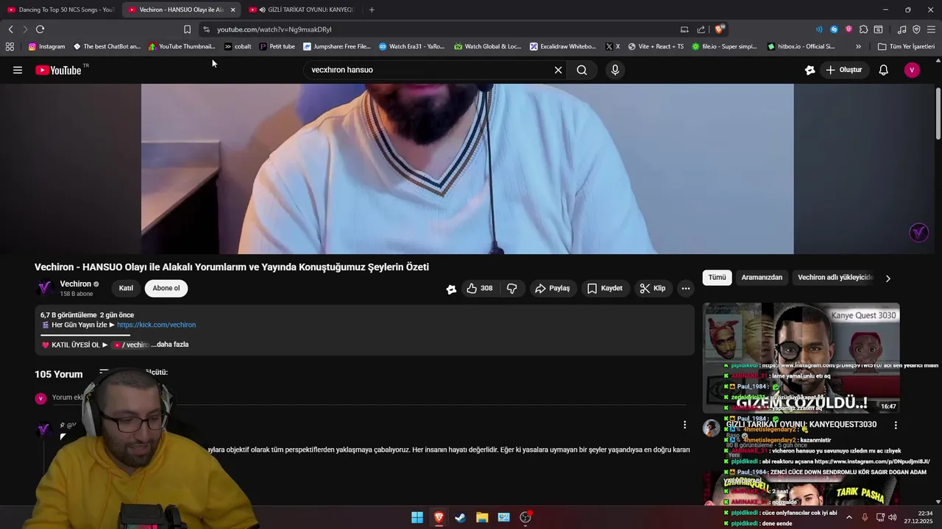Dislike the video with thumbs down
The height and width of the screenshot is (529, 942).
pyautogui.click(x=512, y=288)
